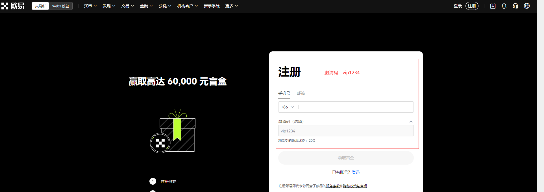
Task: Open the 隐私政策与声明 link
Action: (355, 186)
